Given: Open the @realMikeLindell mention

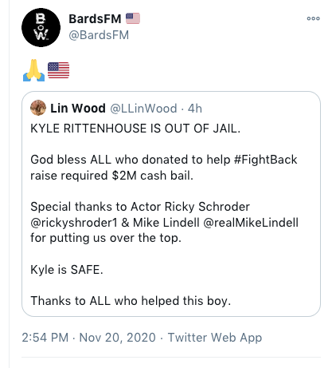Looking at the screenshot, I should tap(251, 223).
